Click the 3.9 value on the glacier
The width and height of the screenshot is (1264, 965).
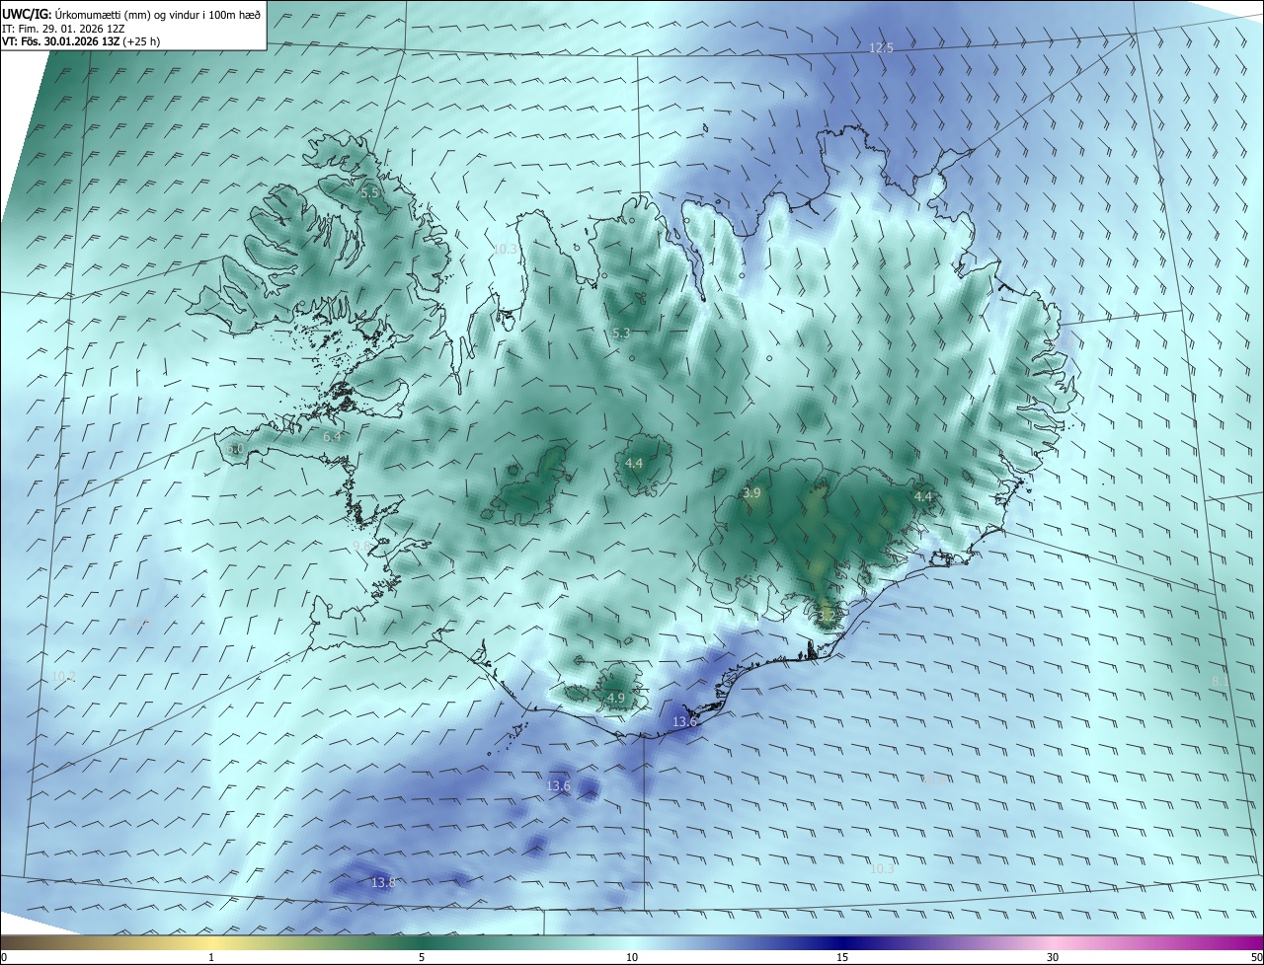click(x=751, y=492)
